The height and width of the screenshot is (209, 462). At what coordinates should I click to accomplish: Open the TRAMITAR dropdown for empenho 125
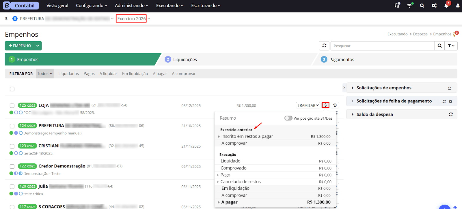pos(308,105)
